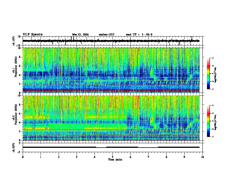Click the time axis tick labeled 5
This screenshot has height=176, width=228.
(x=113, y=157)
